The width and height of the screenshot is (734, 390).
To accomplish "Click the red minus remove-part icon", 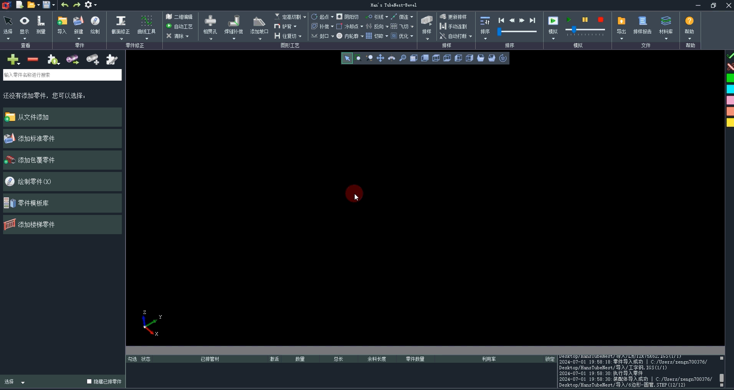I will [33, 59].
